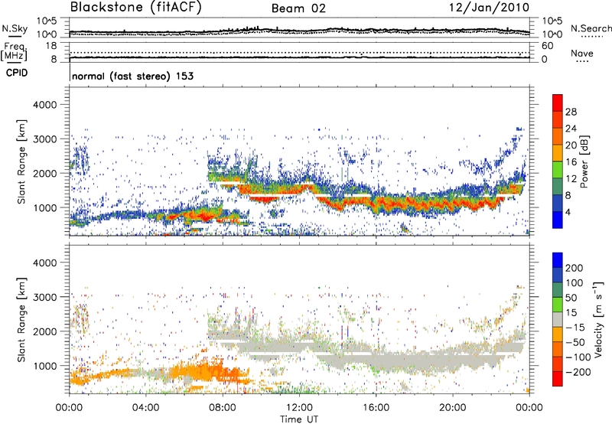Click the '3000' tick in the velocity panel
Image resolution: width=612 pixels, height=424 pixels.
click(44, 297)
